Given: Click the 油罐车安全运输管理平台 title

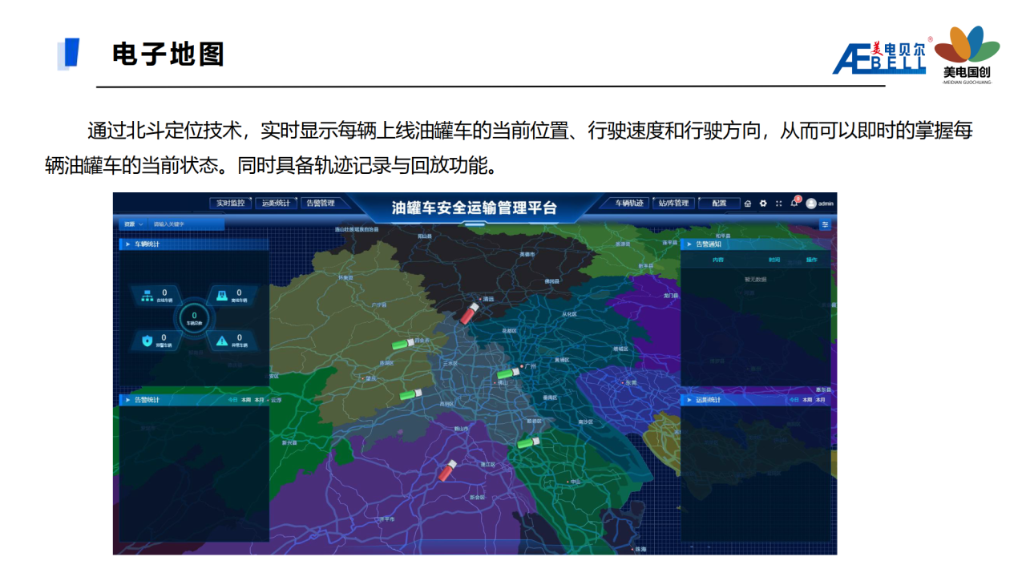Looking at the screenshot, I should click(475, 208).
